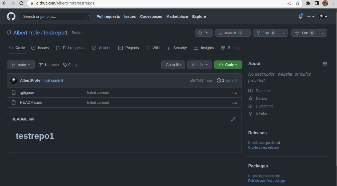This screenshot has height=186, width=337.
Task: Share this page from address bar
Action: tap(289, 3)
